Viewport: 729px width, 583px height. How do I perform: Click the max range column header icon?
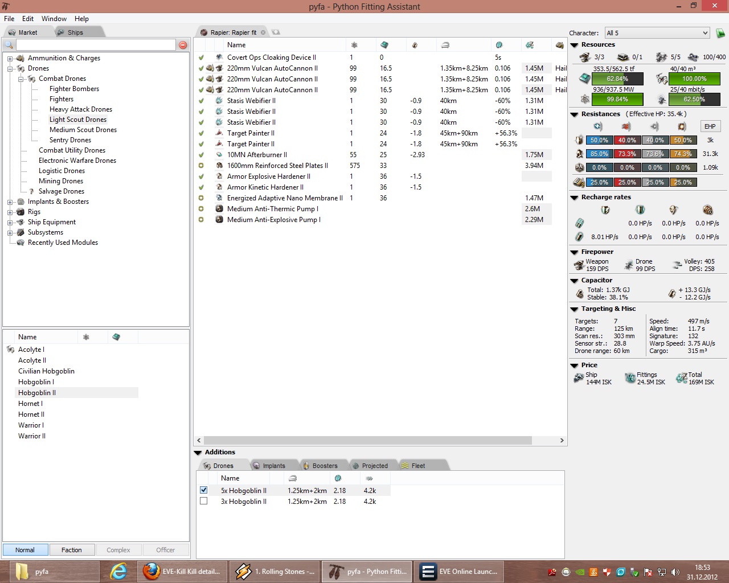pos(445,45)
